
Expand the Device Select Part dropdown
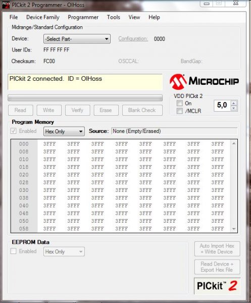pos(77,39)
